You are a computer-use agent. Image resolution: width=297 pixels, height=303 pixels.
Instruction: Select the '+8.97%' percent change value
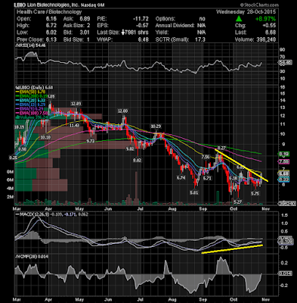coord(265,19)
